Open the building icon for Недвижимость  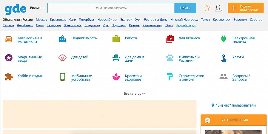pos(62,39)
